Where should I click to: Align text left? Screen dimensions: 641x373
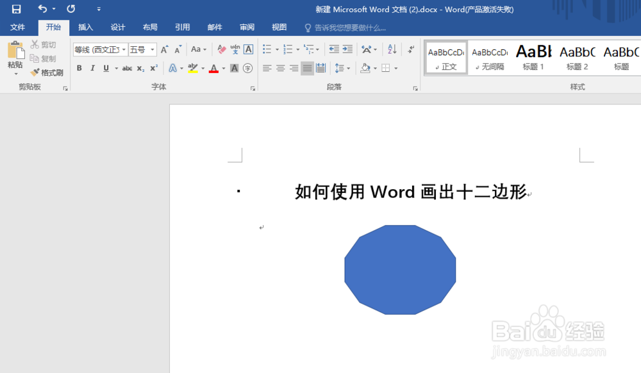click(x=267, y=68)
